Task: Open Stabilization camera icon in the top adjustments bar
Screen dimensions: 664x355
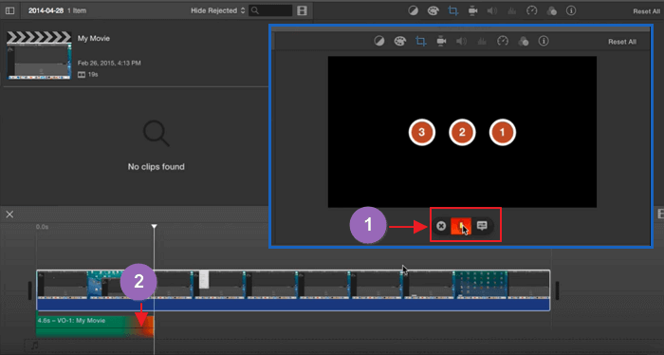Action: click(x=472, y=10)
